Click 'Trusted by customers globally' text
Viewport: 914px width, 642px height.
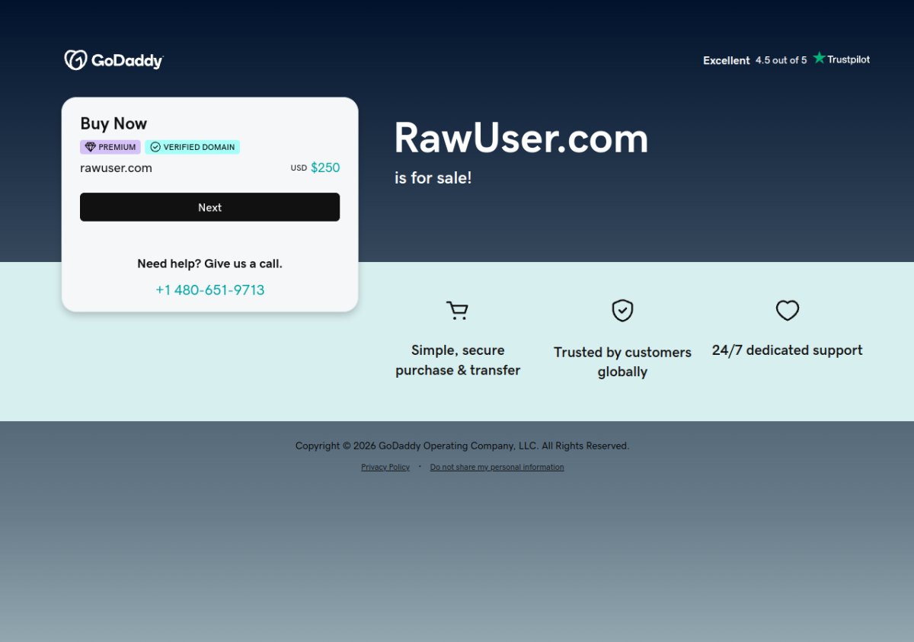pyautogui.click(x=622, y=362)
